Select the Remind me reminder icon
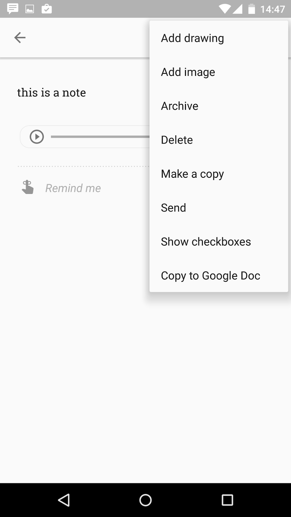Screen dimensions: 291x517 point(27,187)
